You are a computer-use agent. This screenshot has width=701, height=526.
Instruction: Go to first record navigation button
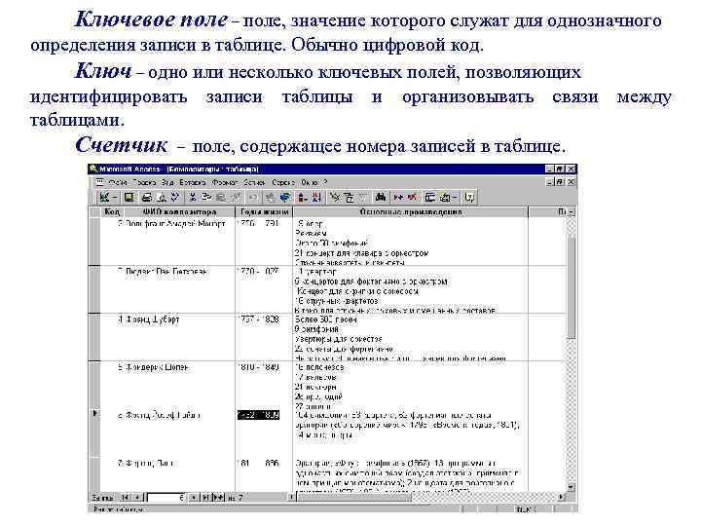(x=126, y=497)
